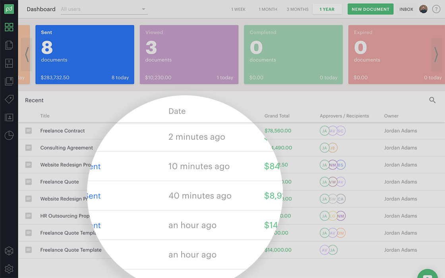Open the Freelance Contract document title

(62, 131)
